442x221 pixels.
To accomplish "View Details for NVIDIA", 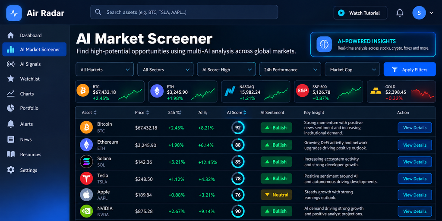I will (x=415, y=212).
